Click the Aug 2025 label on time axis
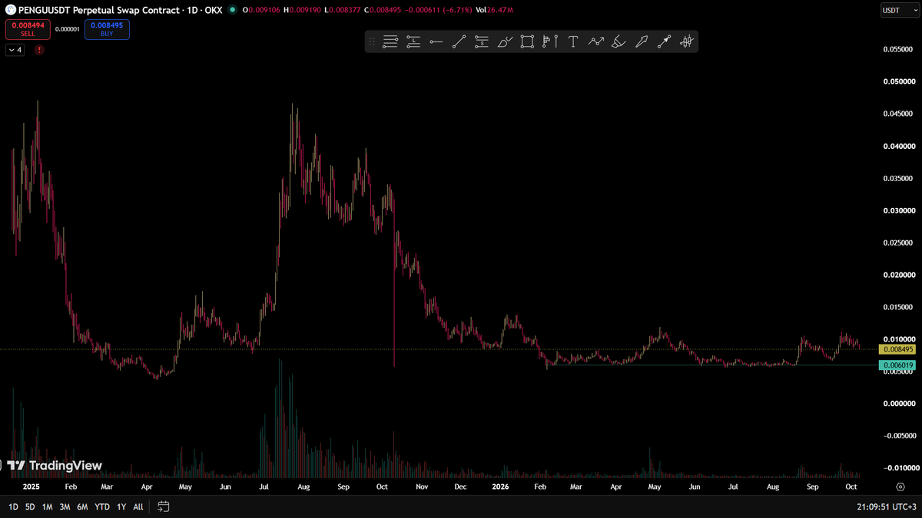Image resolution: width=922 pixels, height=518 pixels. [x=303, y=487]
